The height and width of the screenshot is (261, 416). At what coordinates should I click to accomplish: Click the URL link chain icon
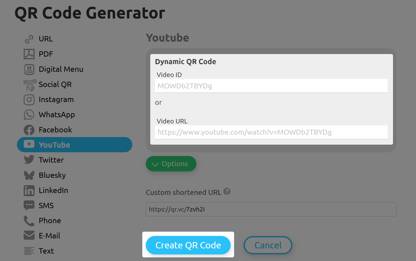click(x=29, y=39)
